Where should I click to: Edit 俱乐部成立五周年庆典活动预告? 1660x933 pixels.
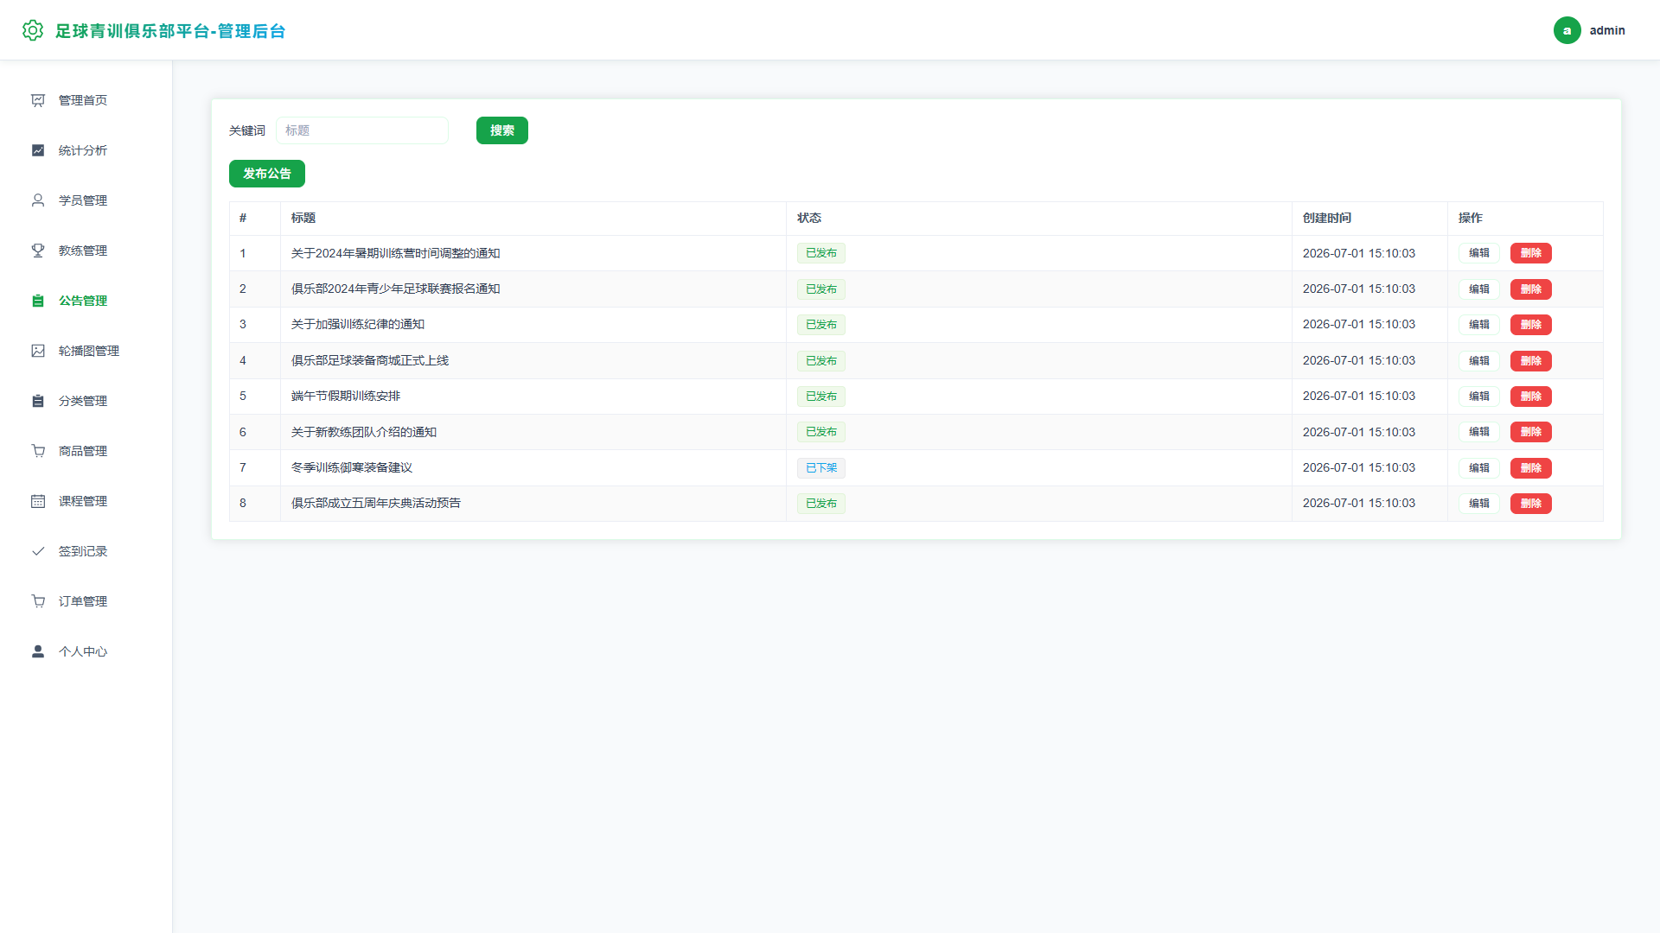click(1478, 504)
